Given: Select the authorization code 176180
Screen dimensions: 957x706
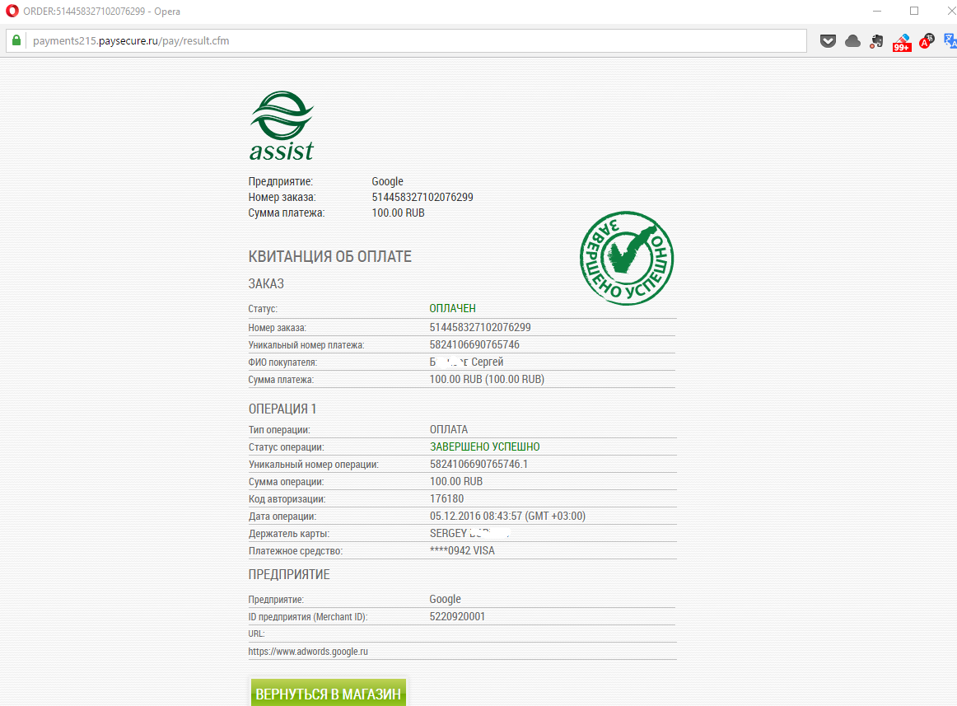Looking at the screenshot, I should tap(446, 498).
